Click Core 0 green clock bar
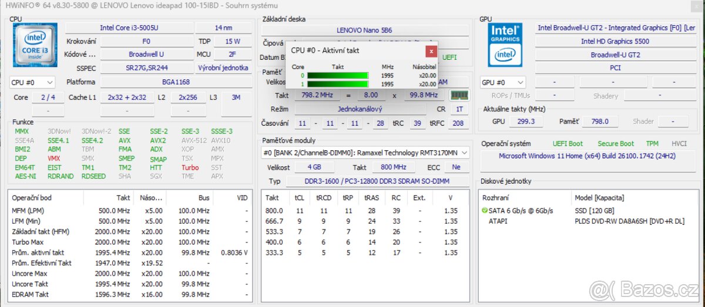 tap(338, 76)
